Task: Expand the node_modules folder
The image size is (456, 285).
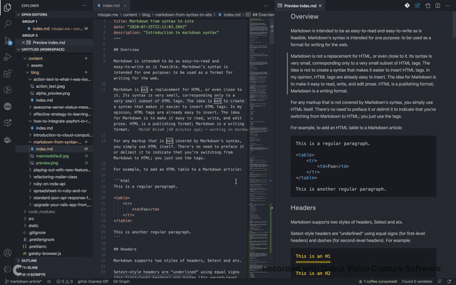Action: tap(41, 212)
